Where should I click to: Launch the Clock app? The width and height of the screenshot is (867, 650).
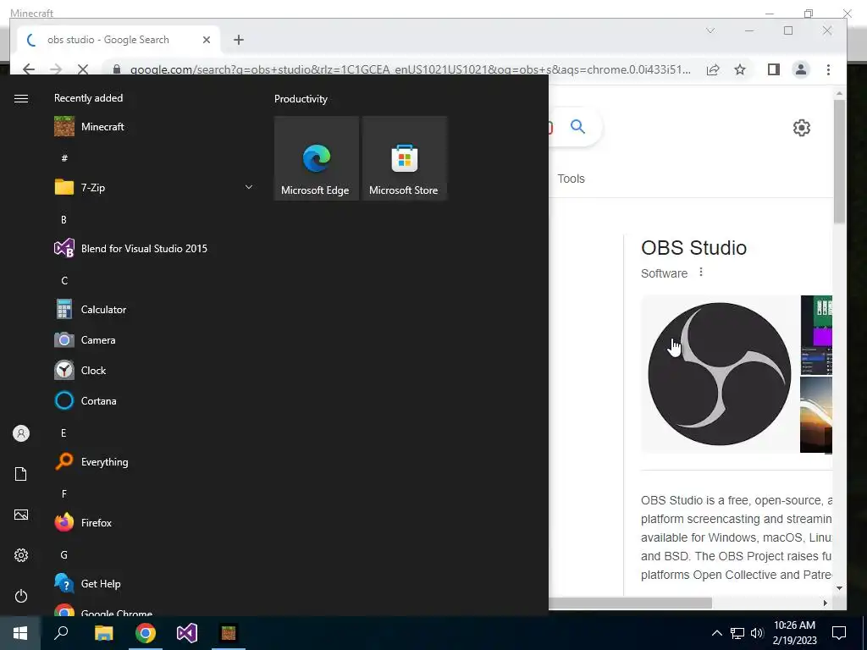tap(155, 371)
